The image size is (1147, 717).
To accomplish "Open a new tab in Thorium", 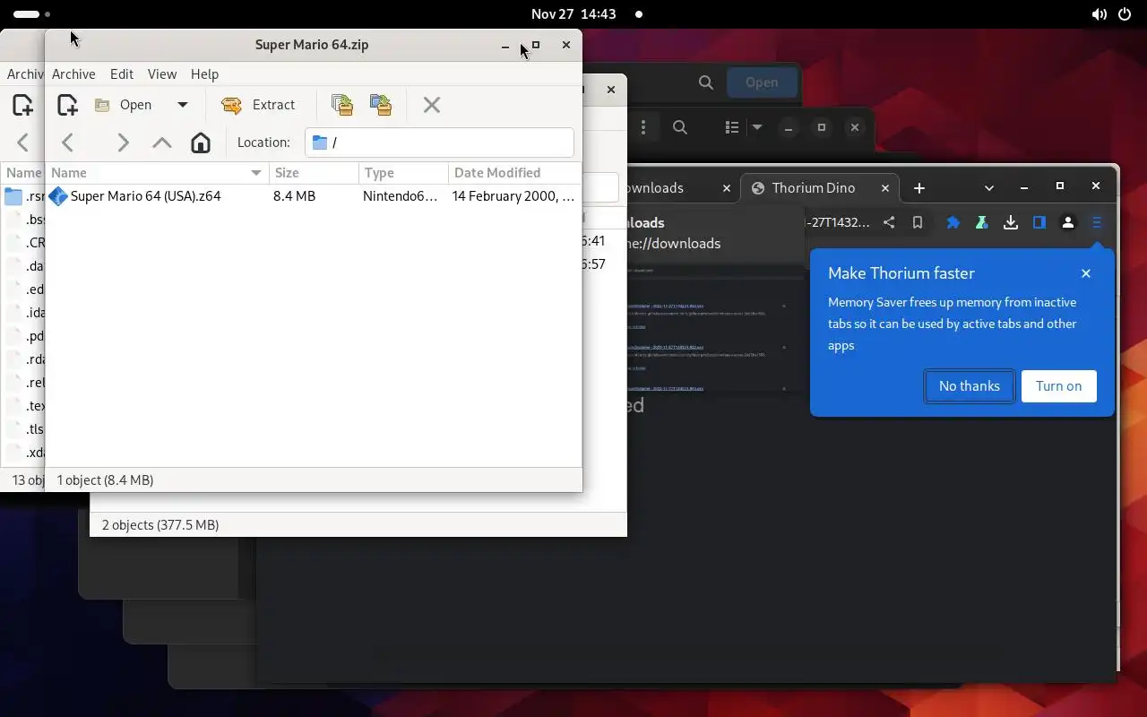I will (918, 188).
